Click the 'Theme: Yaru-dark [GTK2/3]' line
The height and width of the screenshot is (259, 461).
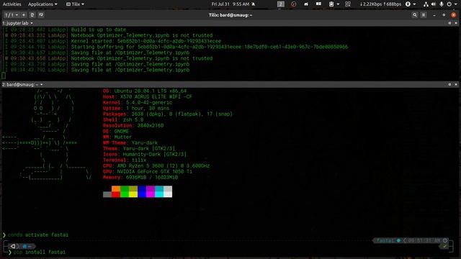(x=139, y=149)
